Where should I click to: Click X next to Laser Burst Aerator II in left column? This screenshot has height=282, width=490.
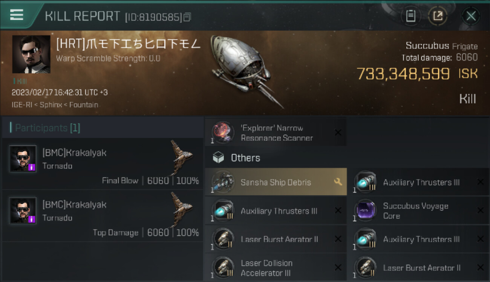[x=338, y=239]
